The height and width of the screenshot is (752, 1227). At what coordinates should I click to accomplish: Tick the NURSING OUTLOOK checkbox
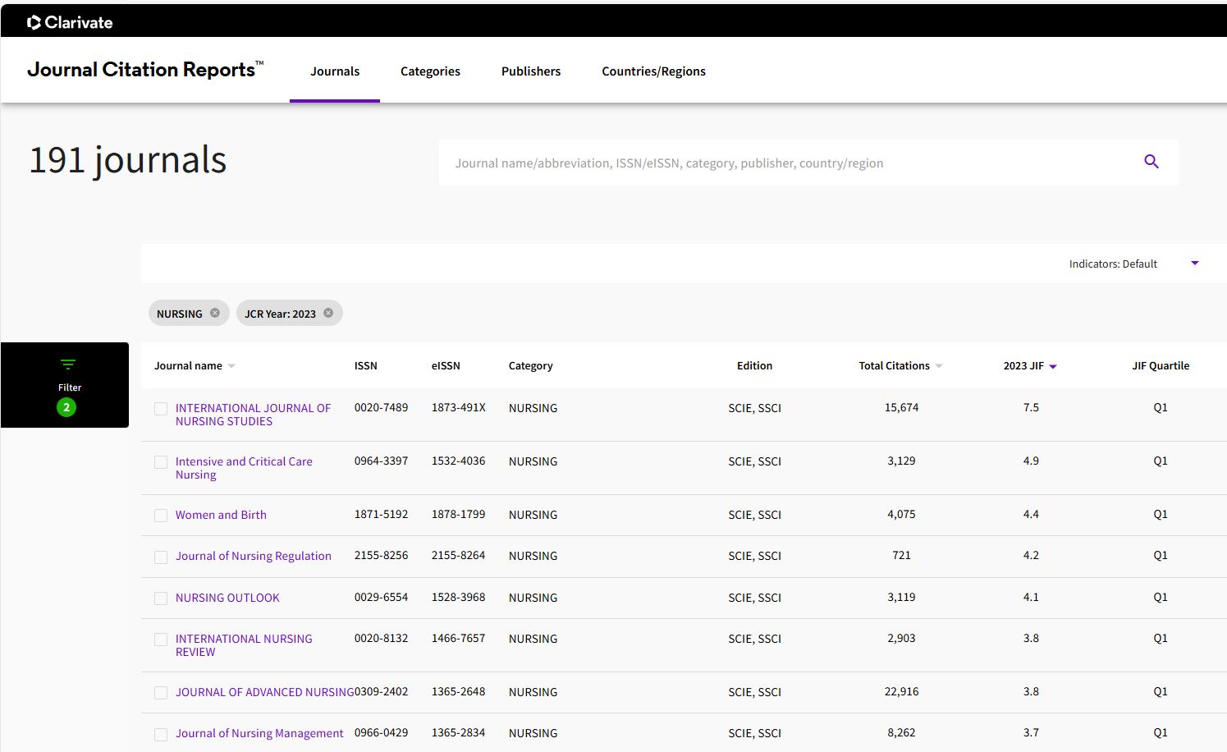click(161, 598)
